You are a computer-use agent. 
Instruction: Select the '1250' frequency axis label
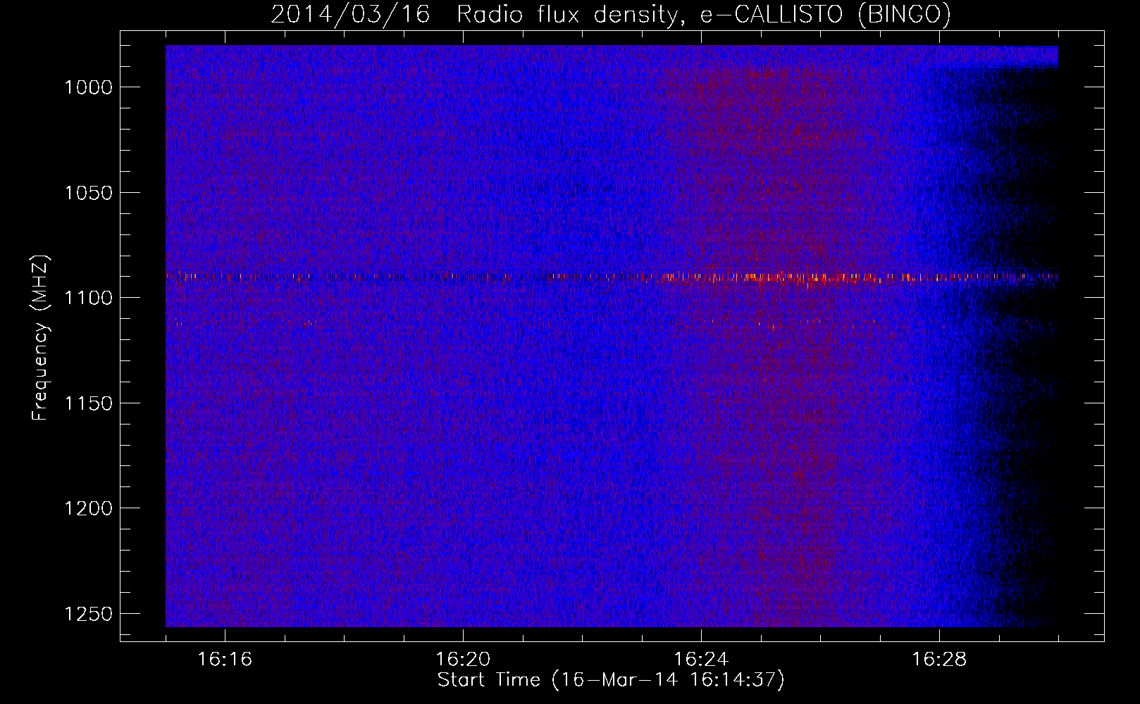click(x=88, y=614)
